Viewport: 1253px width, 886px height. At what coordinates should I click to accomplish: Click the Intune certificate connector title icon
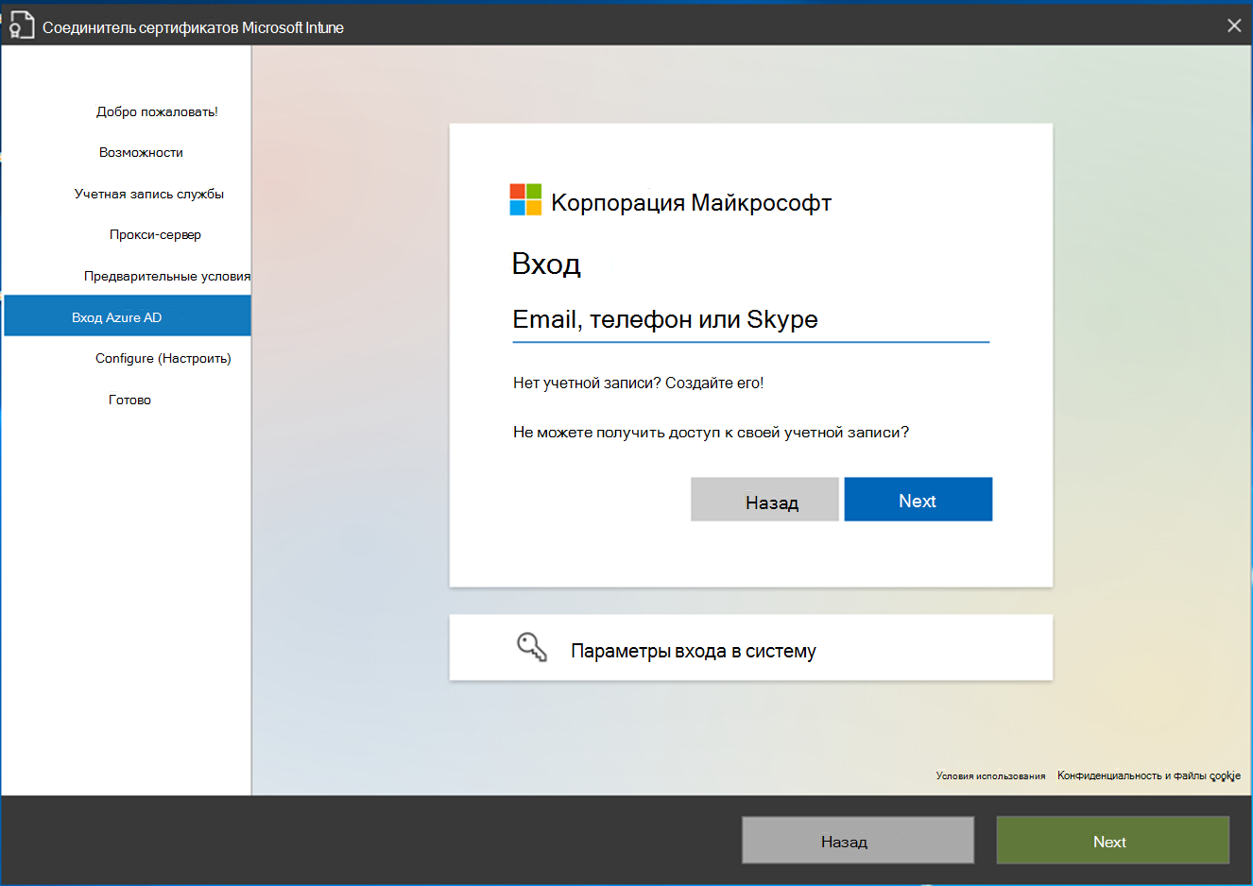21,26
